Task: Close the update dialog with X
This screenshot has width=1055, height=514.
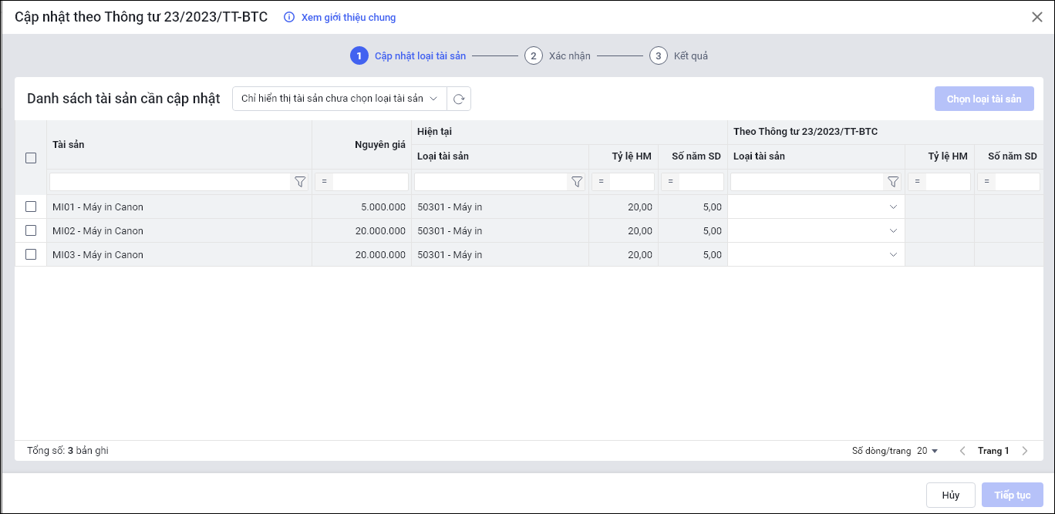Action: [1037, 17]
